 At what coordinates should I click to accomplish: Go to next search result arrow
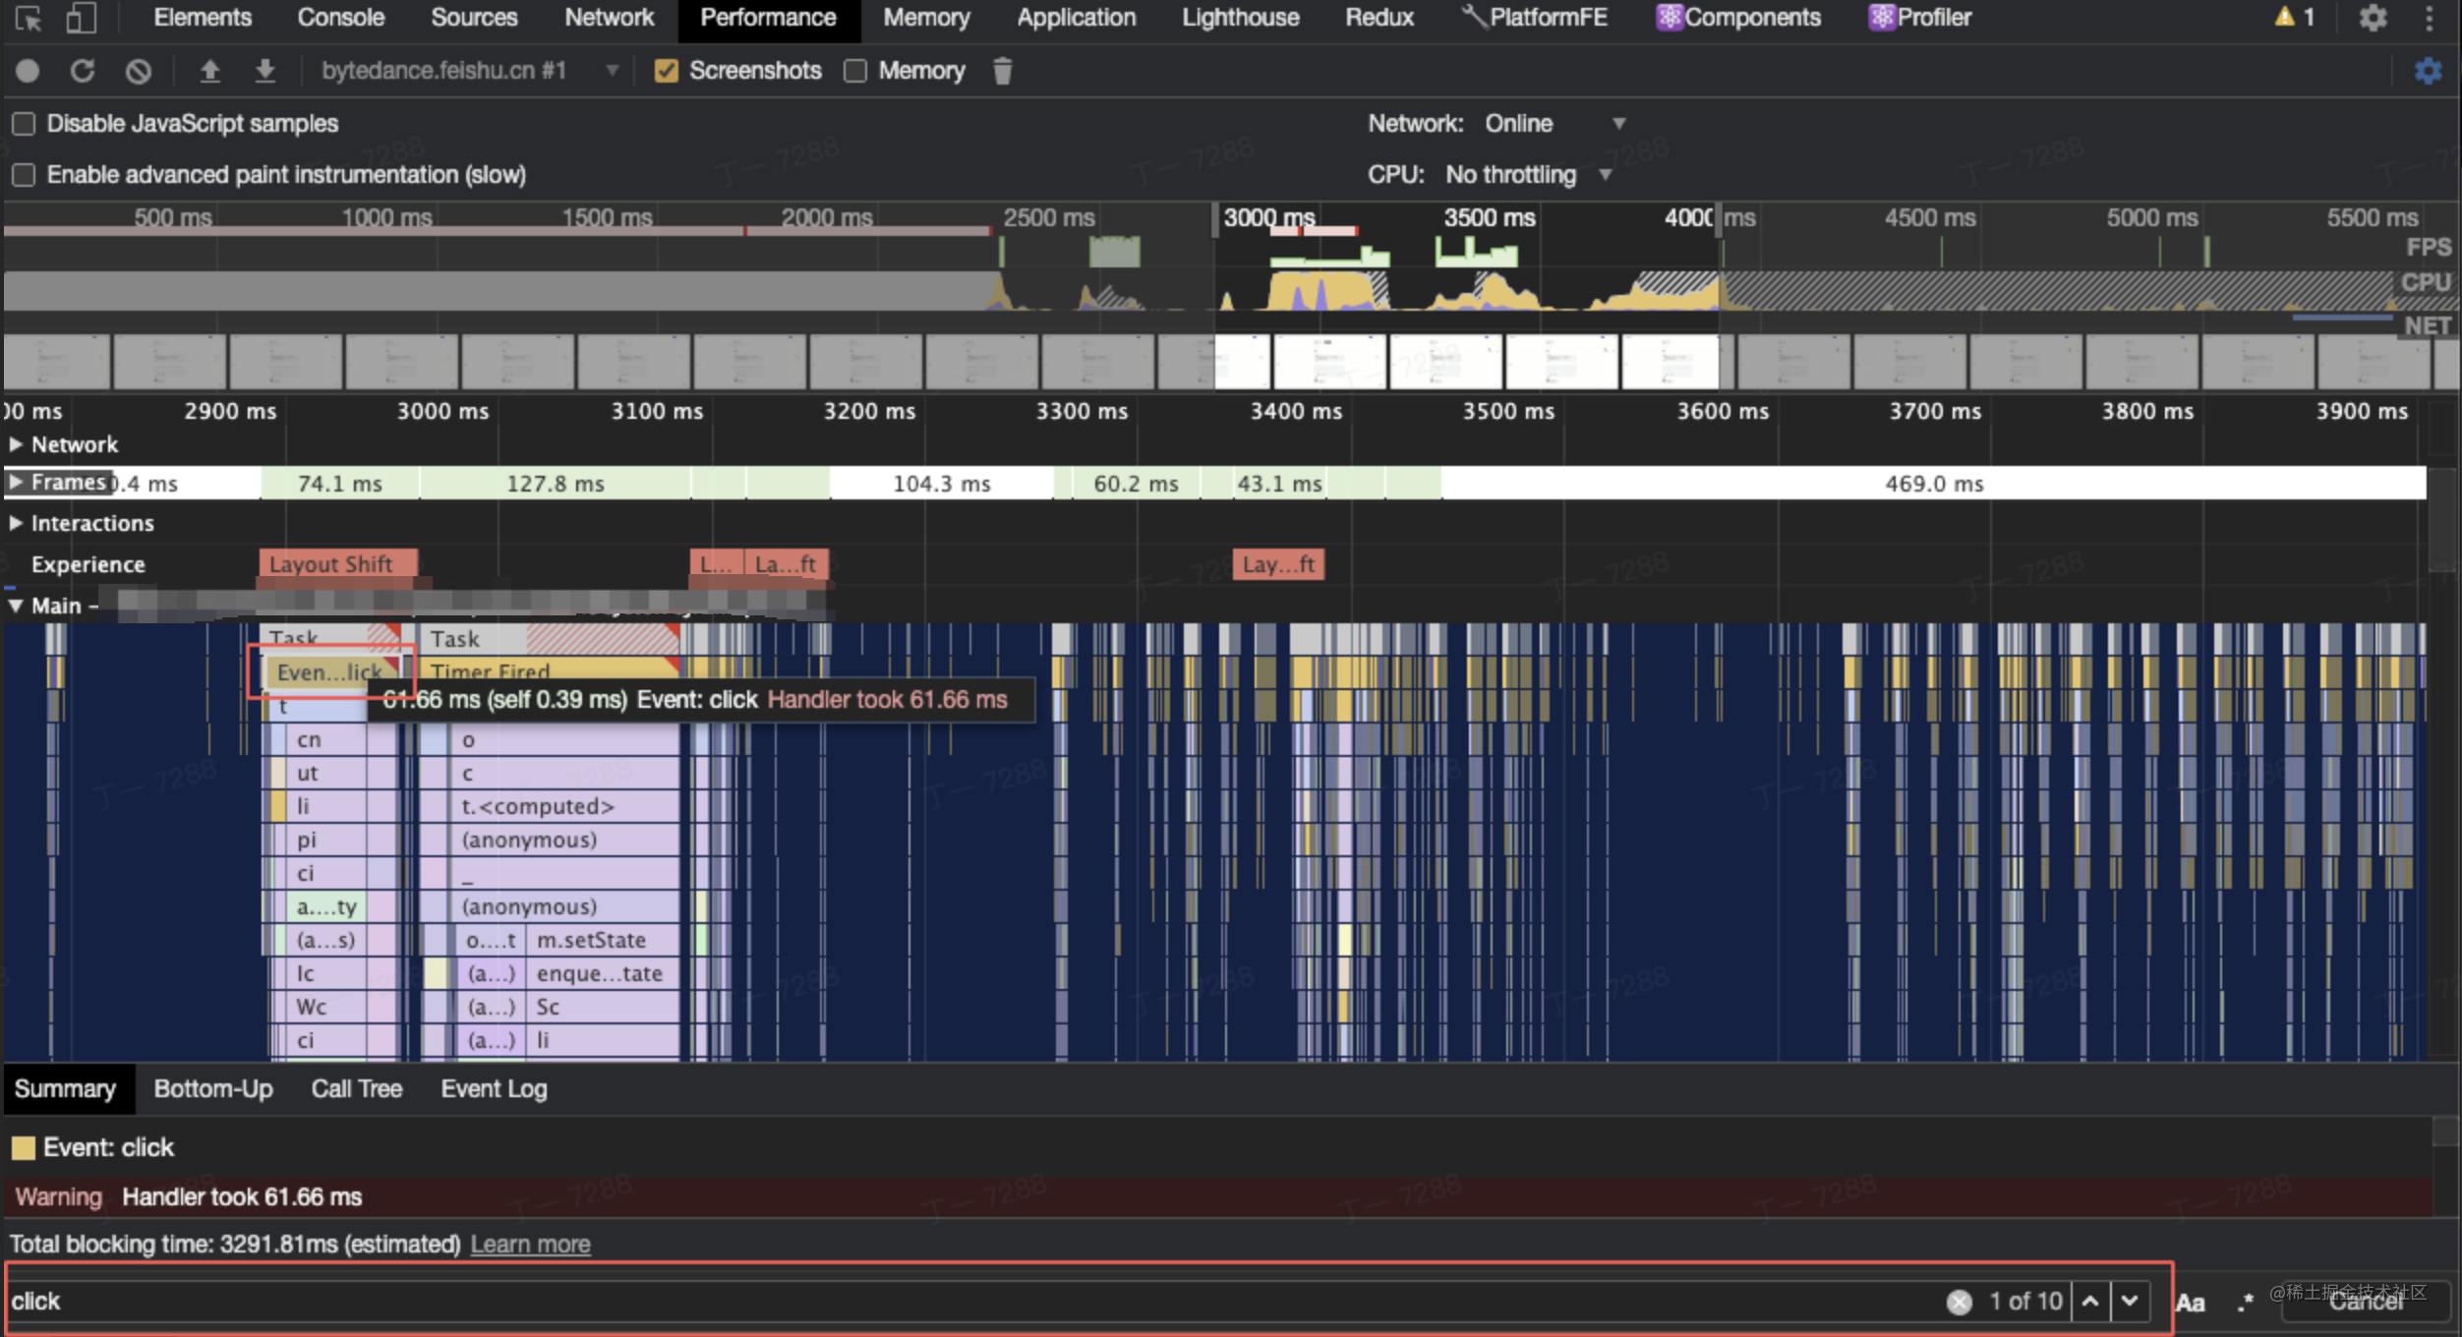coord(2129,1302)
